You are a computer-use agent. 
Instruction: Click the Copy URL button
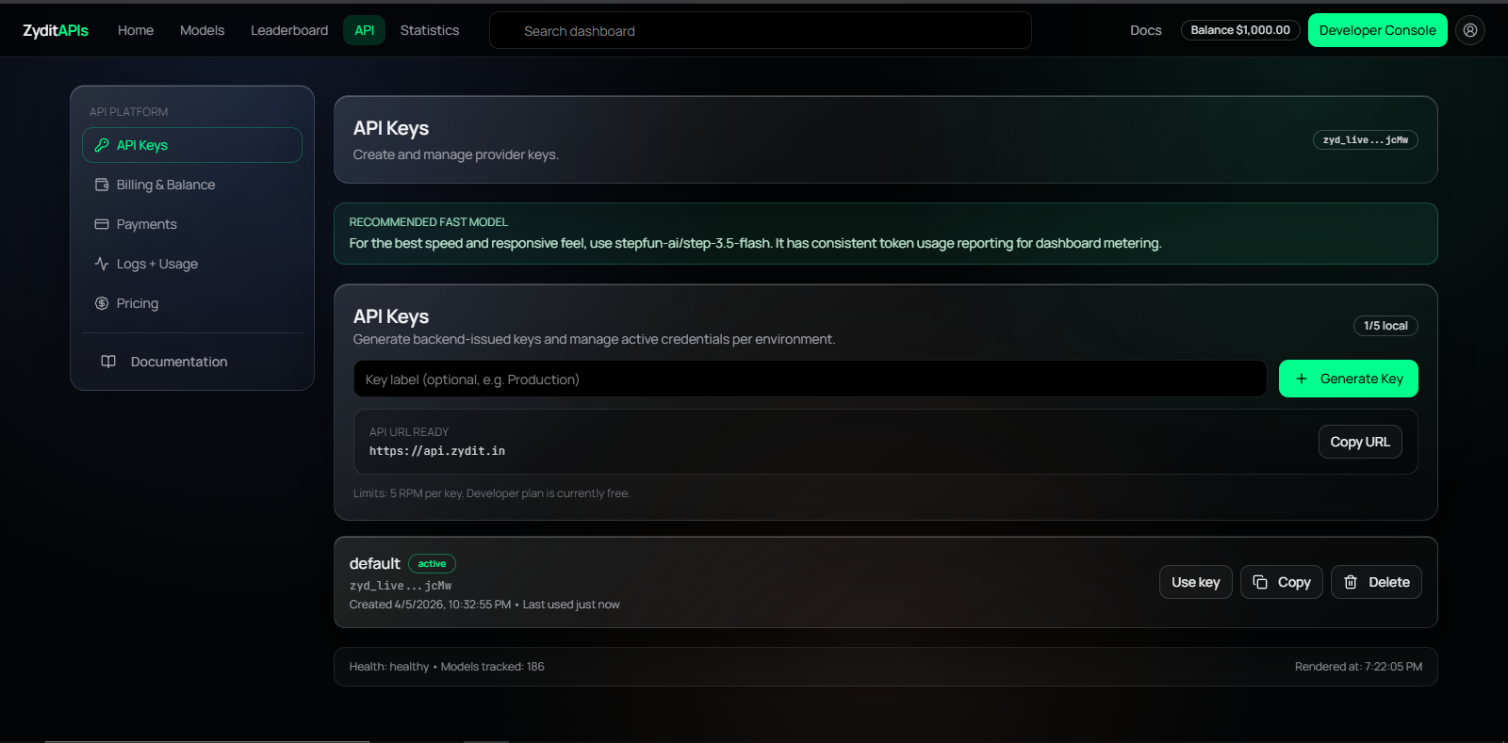pos(1360,442)
